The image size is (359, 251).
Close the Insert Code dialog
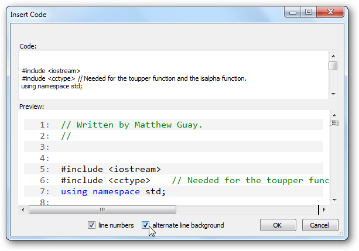click(x=330, y=12)
